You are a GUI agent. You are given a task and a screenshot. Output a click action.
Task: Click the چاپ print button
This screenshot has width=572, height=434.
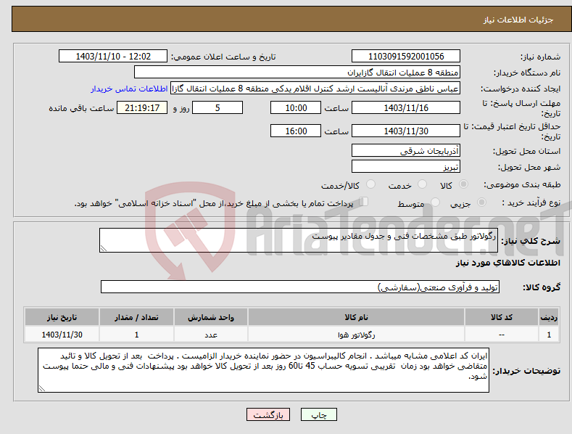point(319,414)
